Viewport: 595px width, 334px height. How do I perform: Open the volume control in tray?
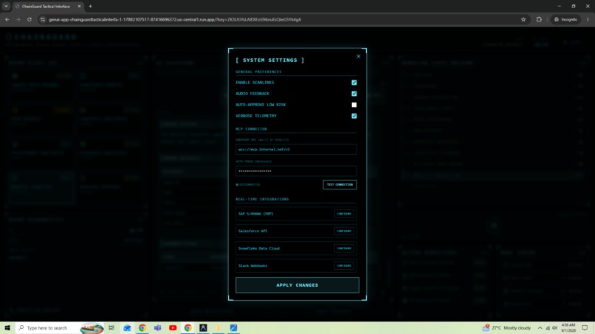coord(554,328)
